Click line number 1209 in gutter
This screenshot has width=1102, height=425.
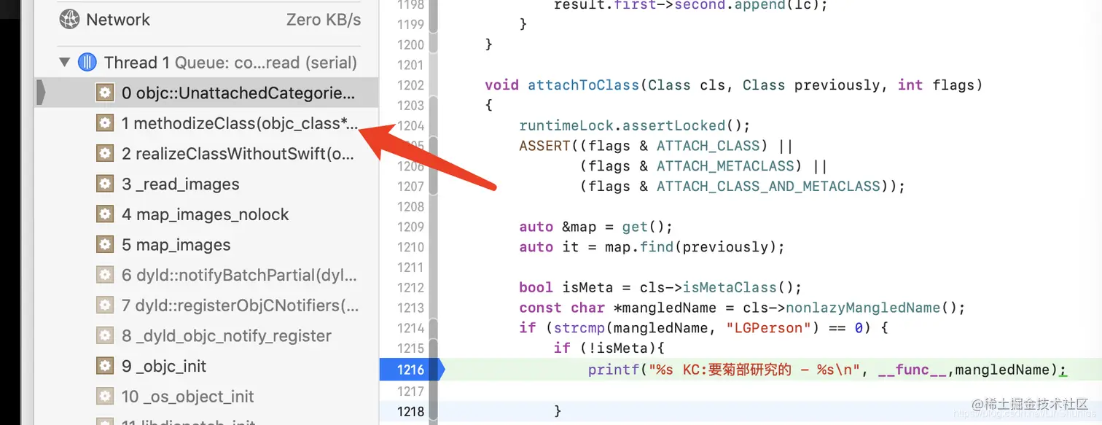[410, 227]
